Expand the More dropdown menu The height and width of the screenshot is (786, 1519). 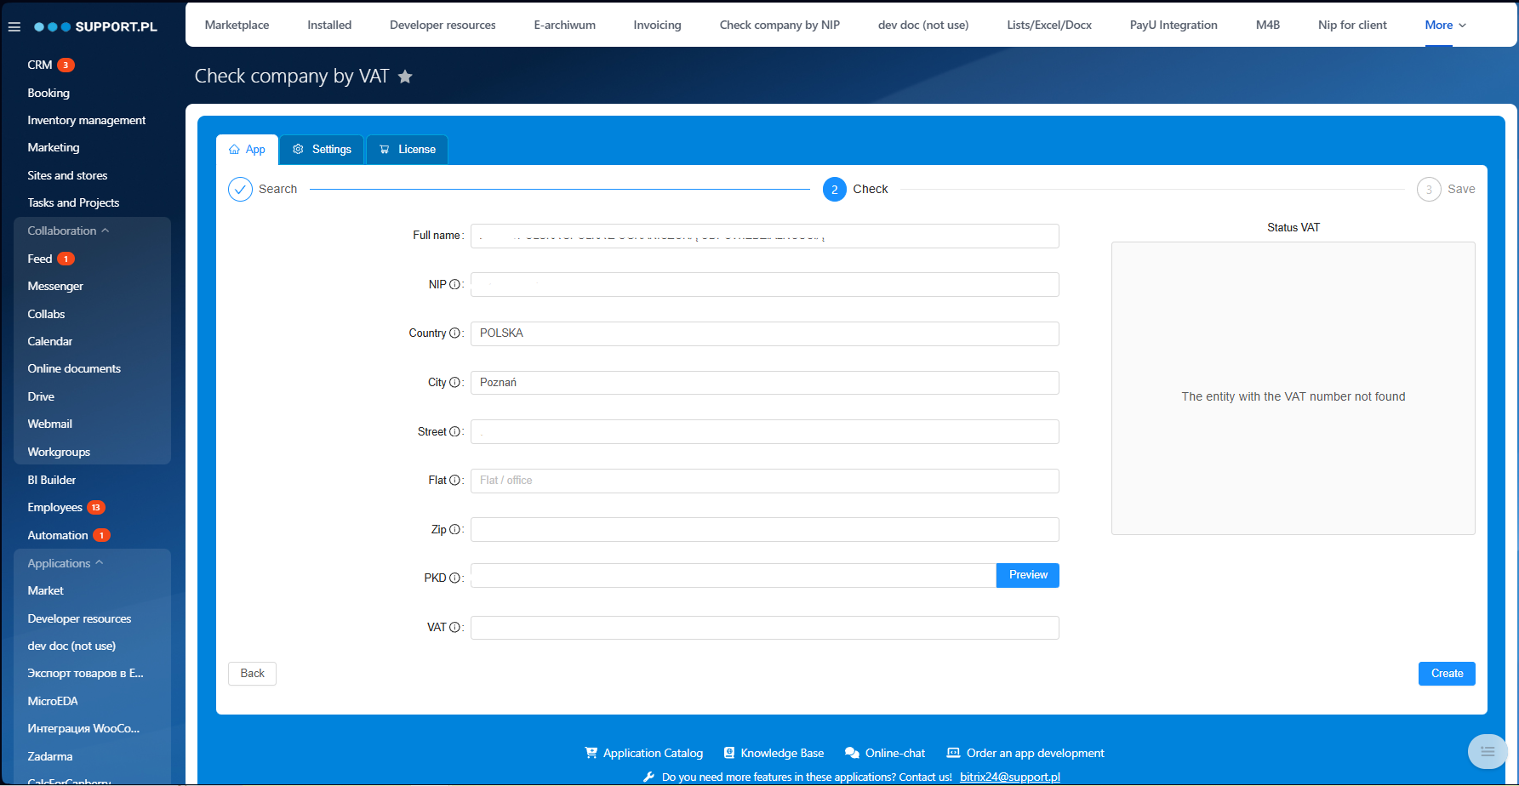click(x=1445, y=25)
